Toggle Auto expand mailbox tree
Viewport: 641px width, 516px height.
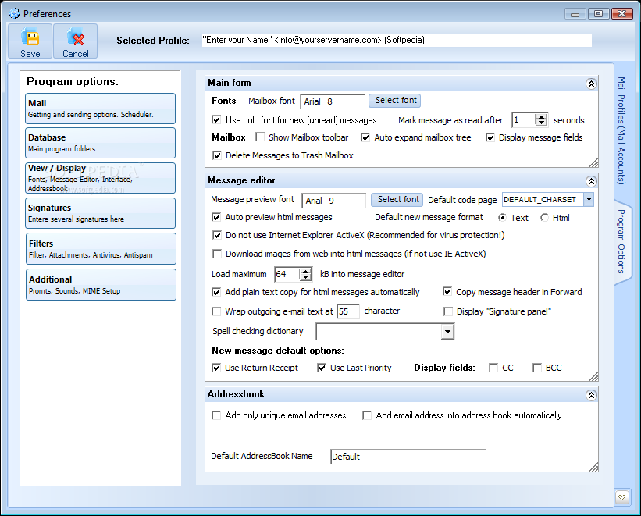[365, 137]
